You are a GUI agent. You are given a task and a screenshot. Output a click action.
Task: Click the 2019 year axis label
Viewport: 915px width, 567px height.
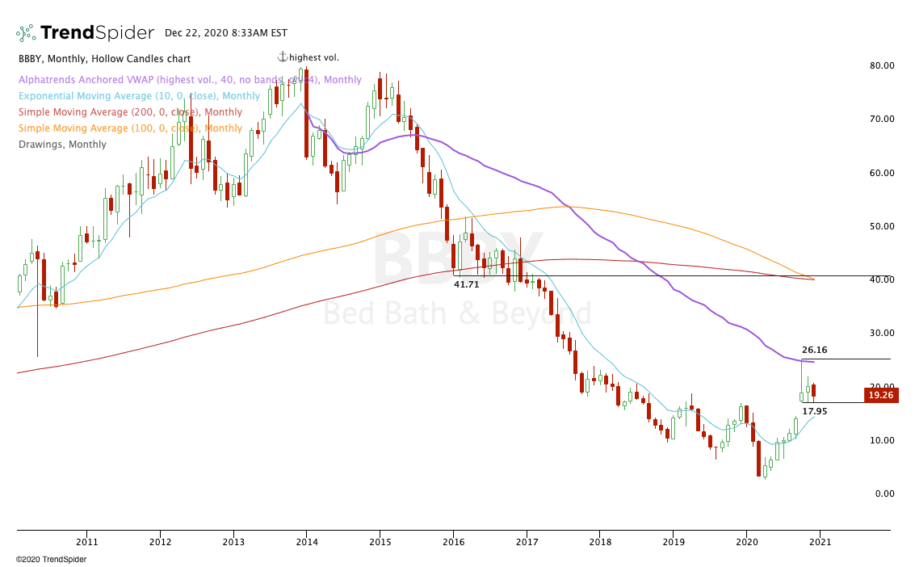click(x=674, y=542)
